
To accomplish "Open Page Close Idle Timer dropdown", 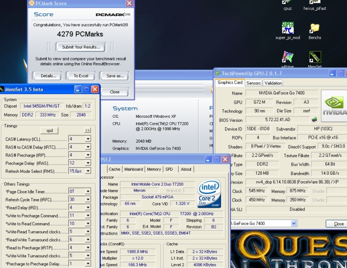I will [88, 191].
